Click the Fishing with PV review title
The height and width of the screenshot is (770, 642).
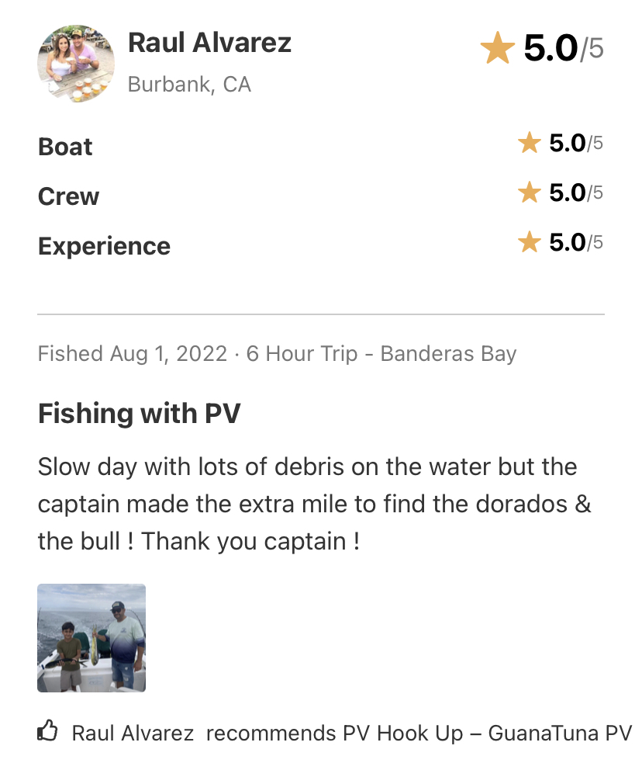coord(140,414)
